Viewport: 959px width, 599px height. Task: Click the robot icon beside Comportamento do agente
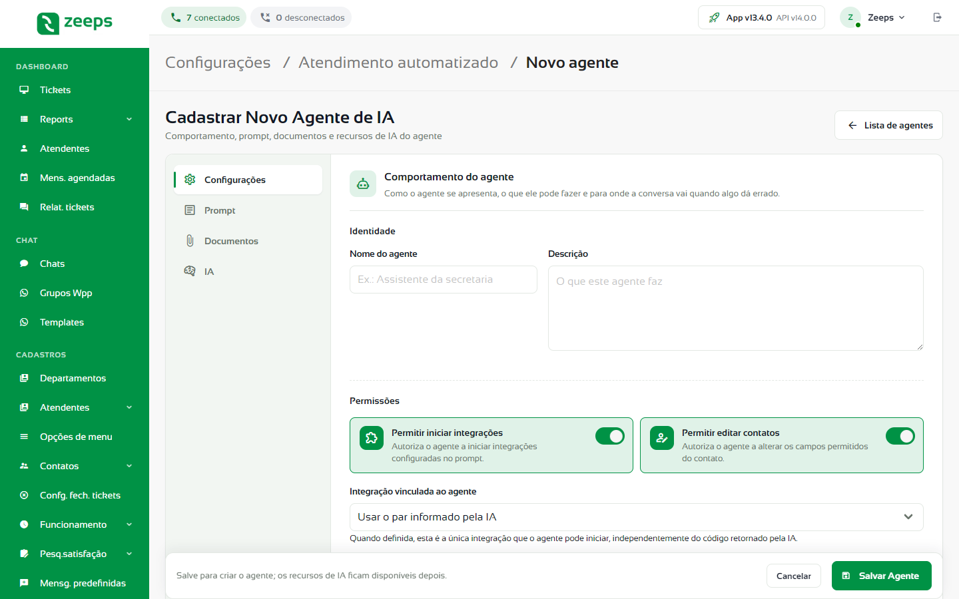[x=363, y=184]
